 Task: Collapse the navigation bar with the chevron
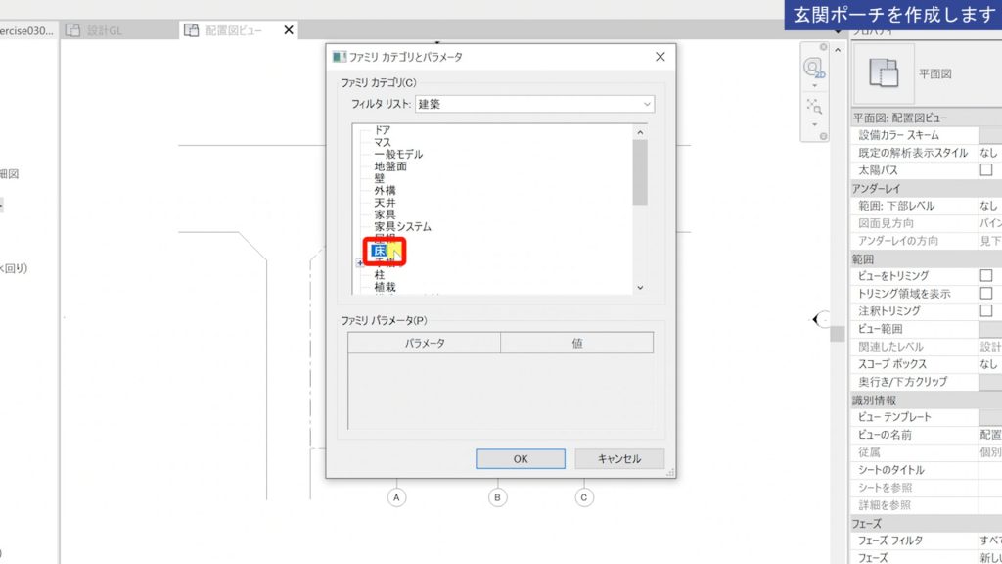(838, 49)
